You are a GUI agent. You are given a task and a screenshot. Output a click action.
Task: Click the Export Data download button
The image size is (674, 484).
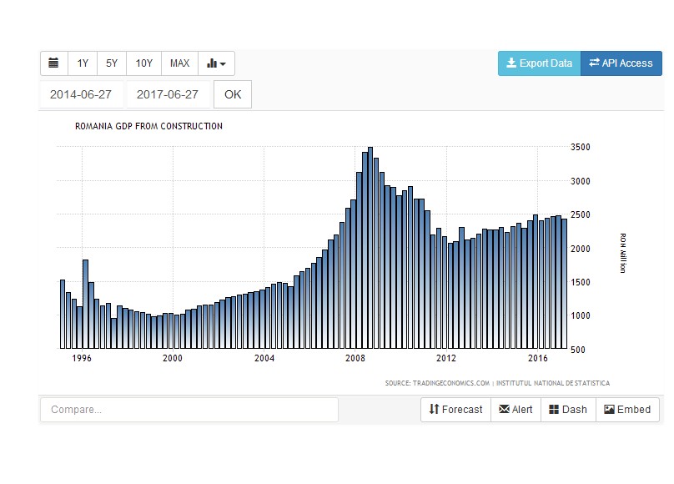coord(539,63)
